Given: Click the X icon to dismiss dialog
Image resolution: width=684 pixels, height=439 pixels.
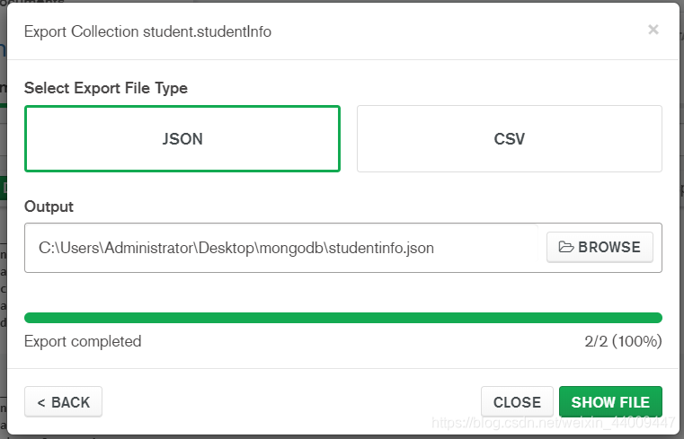Looking at the screenshot, I should (653, 30).
